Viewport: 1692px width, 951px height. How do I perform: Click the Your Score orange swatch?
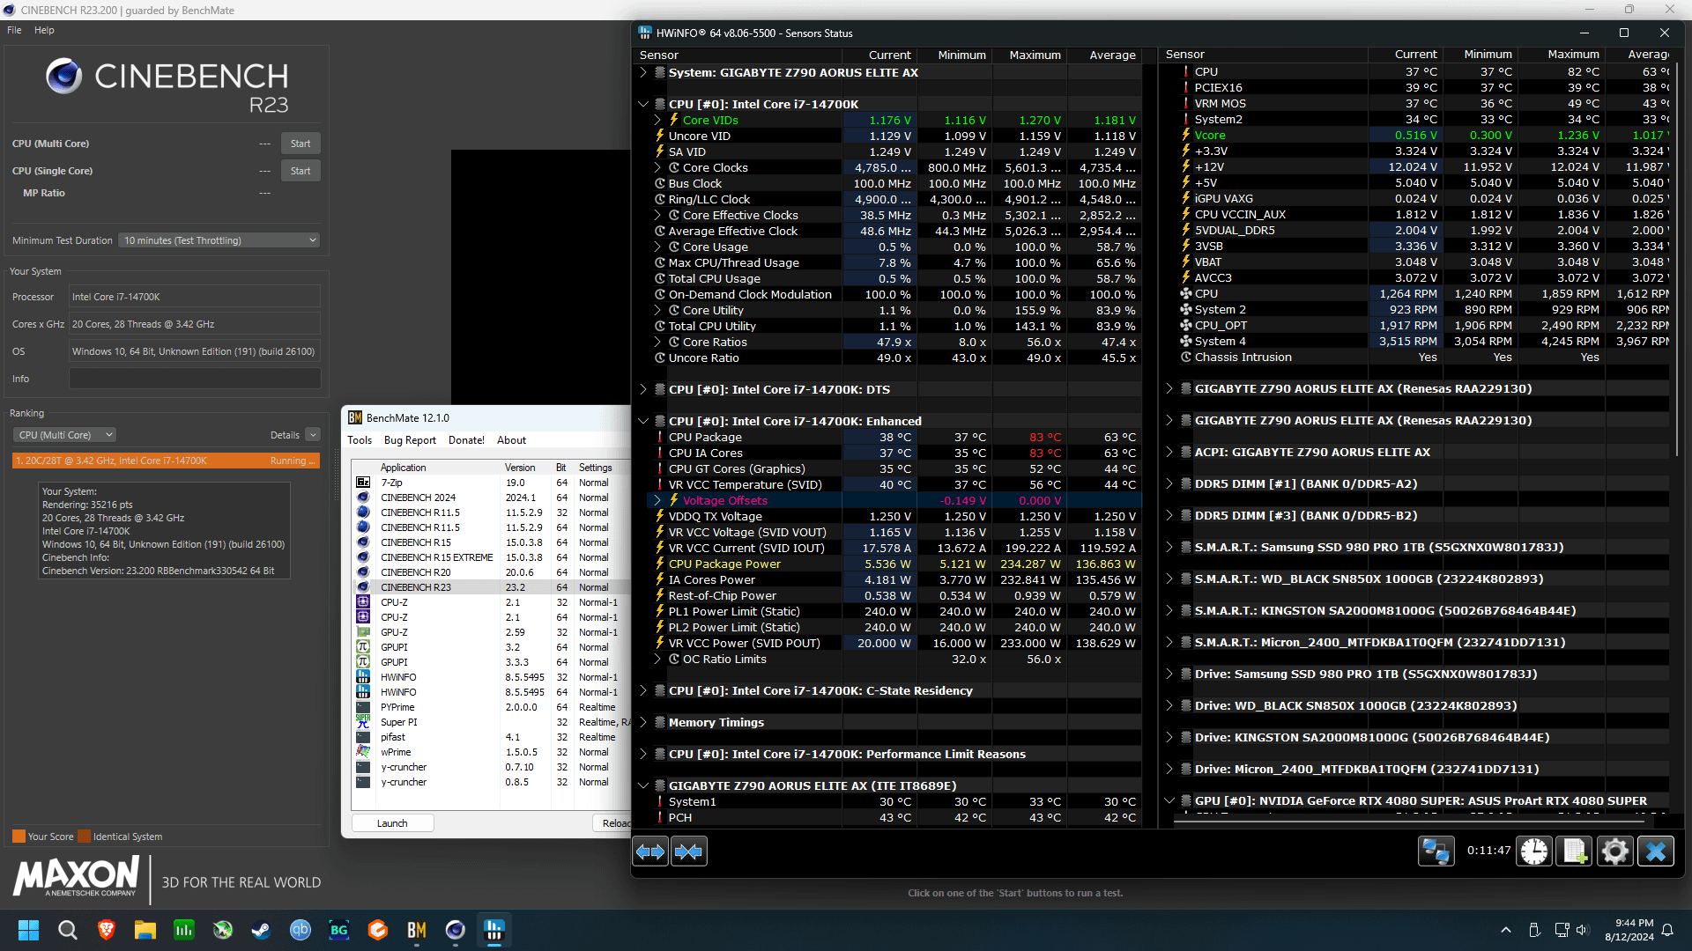click(x=19, y=837)
